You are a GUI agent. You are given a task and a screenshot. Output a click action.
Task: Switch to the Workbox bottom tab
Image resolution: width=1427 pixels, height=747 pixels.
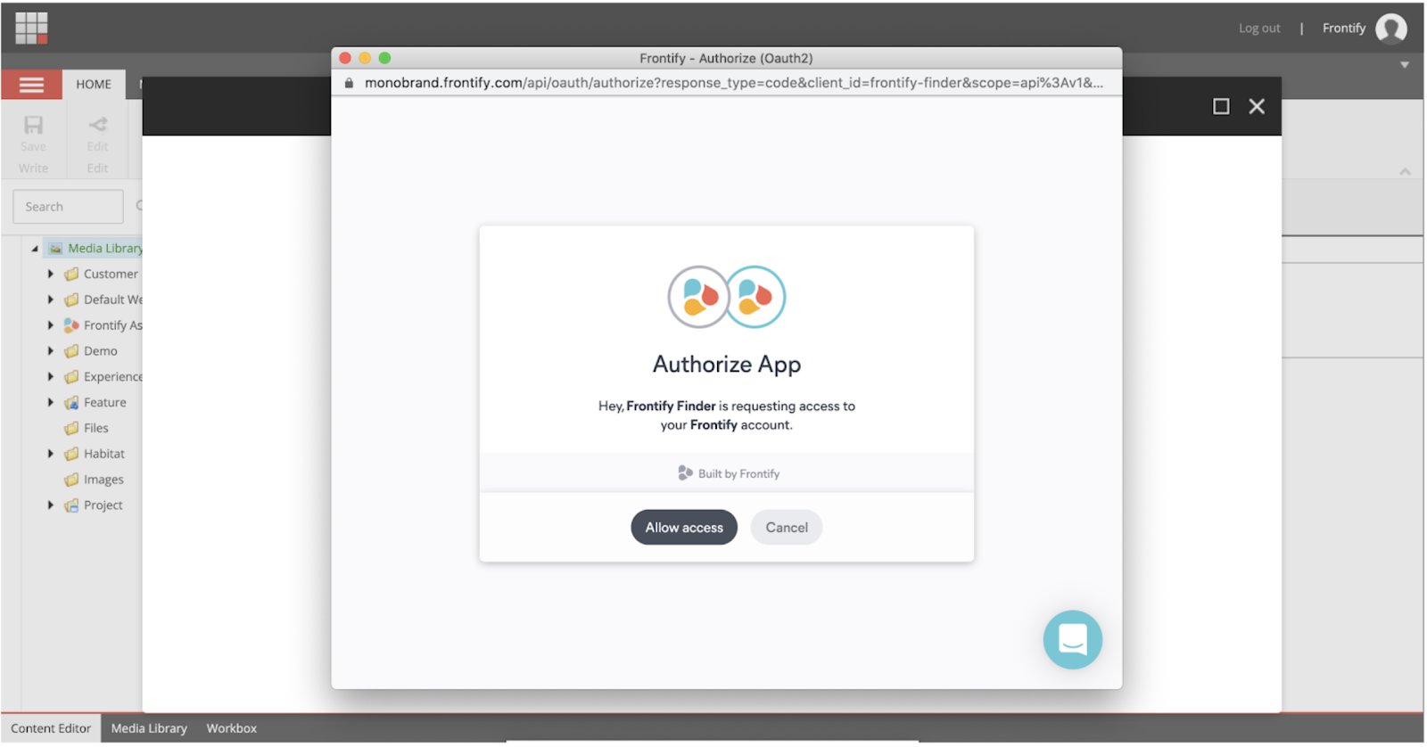[x=232, y=729]
